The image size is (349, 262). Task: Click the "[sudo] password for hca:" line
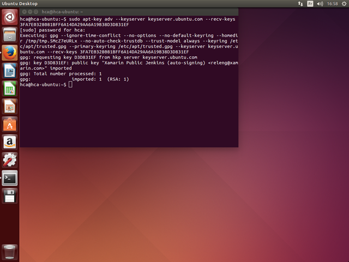coord(52,30)
